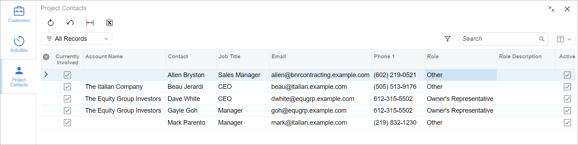Click inside the Search field
Viewport: 578px width, 145px height.
click(499, 39)
